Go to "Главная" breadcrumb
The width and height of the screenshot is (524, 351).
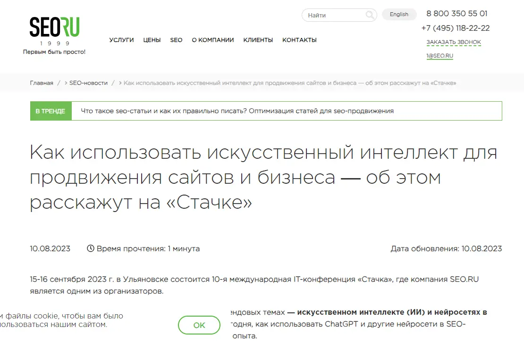[x=42, y=83]
